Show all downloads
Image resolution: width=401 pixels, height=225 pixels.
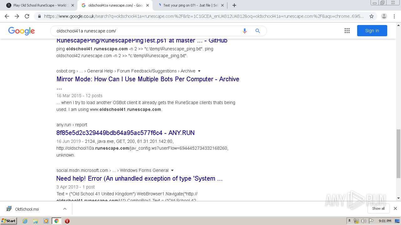pos(378,208)
